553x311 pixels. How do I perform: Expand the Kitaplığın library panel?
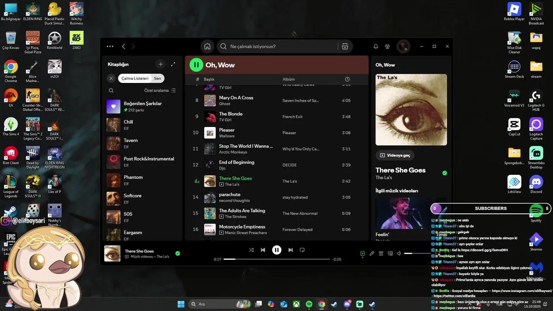click(x=173, y=64)
